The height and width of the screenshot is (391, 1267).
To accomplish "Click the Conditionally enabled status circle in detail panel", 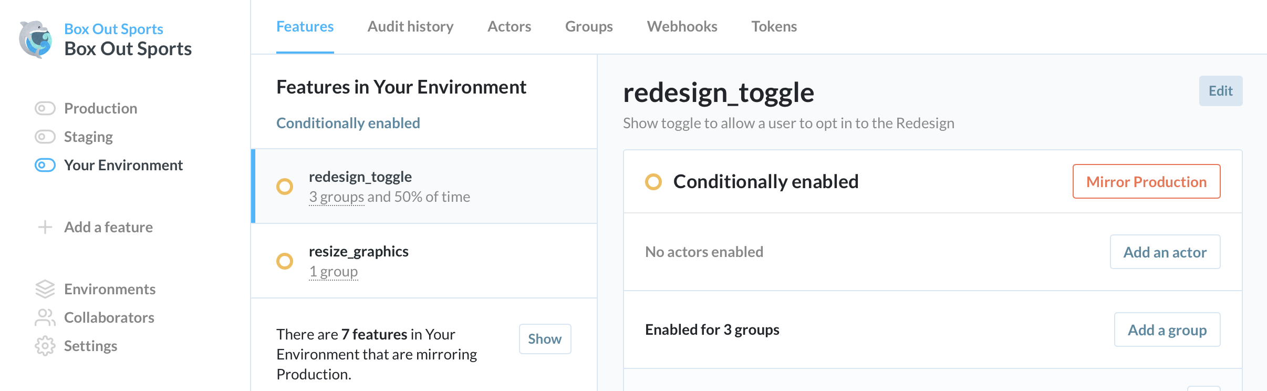I will 653,182.
